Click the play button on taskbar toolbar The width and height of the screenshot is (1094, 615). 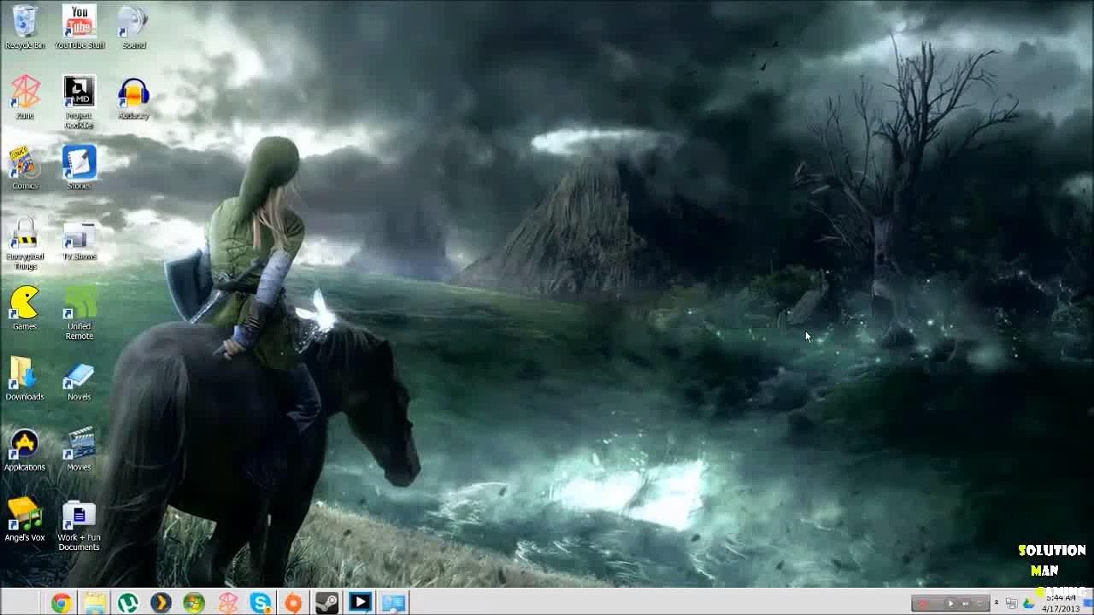(950, 604)
